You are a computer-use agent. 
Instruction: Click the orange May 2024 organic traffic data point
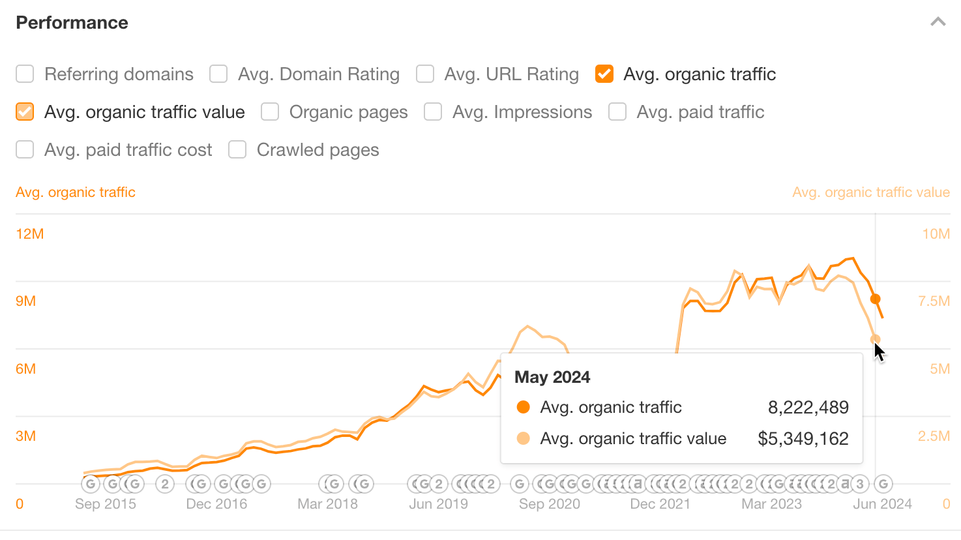point(875,299)
